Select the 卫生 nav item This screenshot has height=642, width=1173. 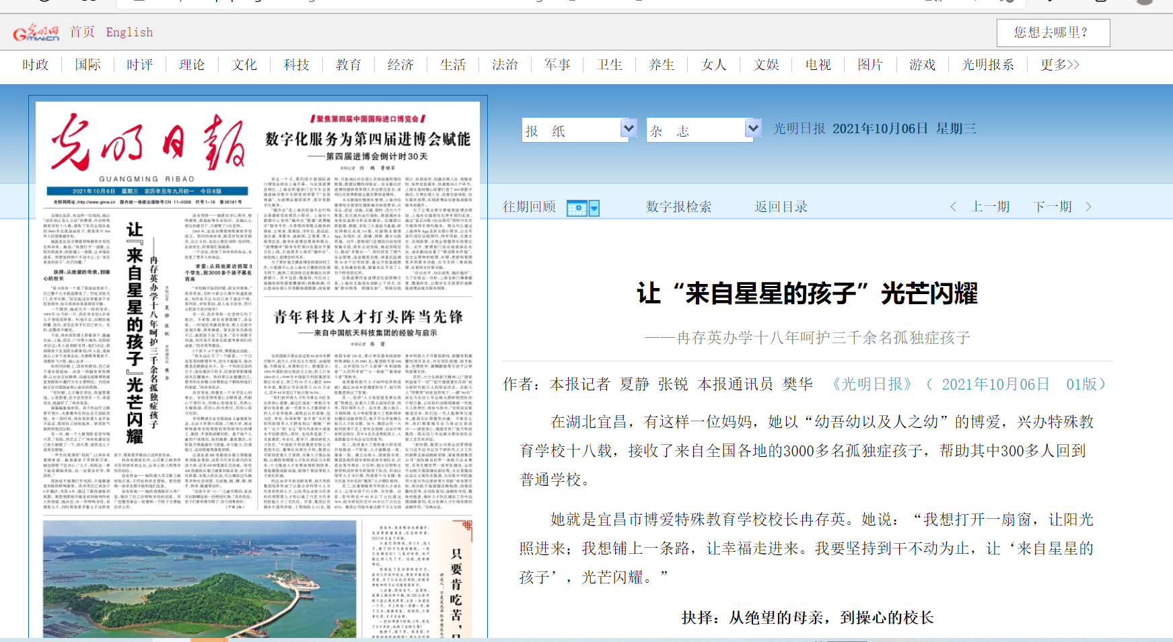[609, 65]
